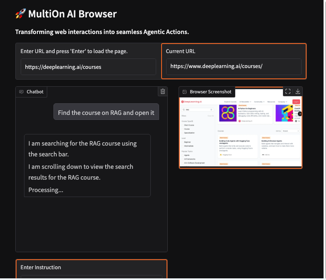This screenshot has height=280, width=326.
Task: Click the "I am searching for the RAG course" reply
Action: pos(82,149)
